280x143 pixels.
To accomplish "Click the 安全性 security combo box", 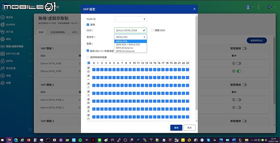I will point(131,37).
